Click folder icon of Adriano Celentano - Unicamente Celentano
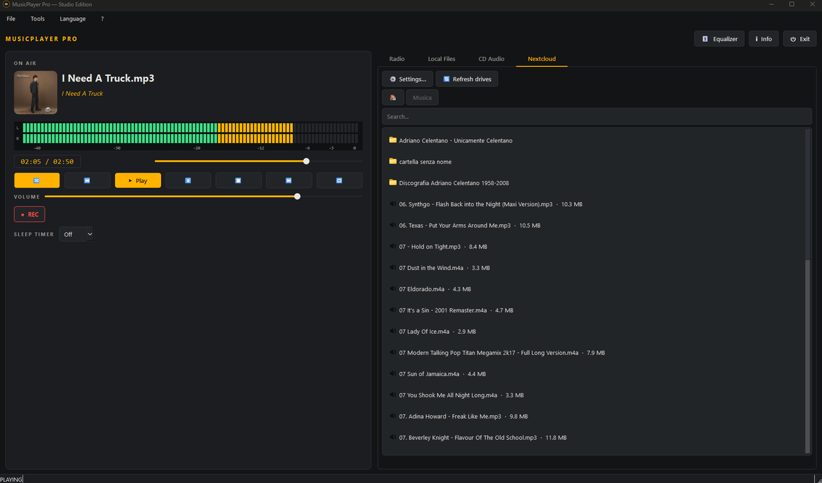This screenshot has height=483, width=822. click(393, 140)
